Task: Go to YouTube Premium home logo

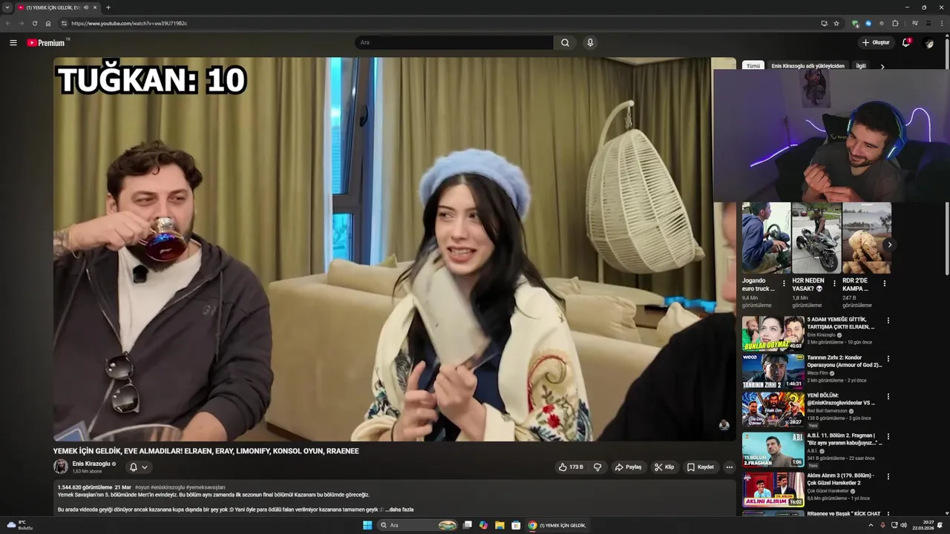Action: point(46,43)
